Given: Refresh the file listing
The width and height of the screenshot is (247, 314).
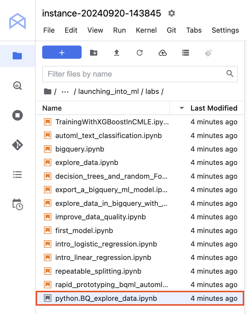Looking at the screenshot, I should coord(139,52).
